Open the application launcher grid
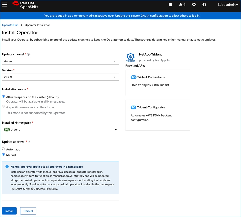The width and height of the screenshot is (241, 217). [x=170, y=5]
